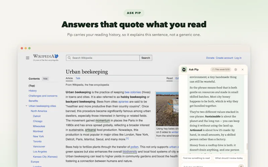Image resolution: width=268 pixels, height=167 pixels.
Task: Go to Kansas City (Kansas) entry
Action: coord(45,157)
